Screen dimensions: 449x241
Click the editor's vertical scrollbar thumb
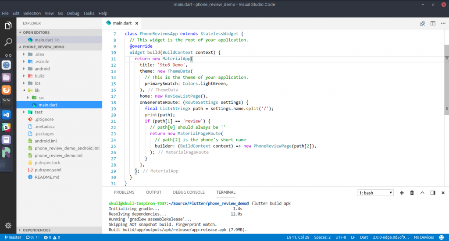[446, 80]
